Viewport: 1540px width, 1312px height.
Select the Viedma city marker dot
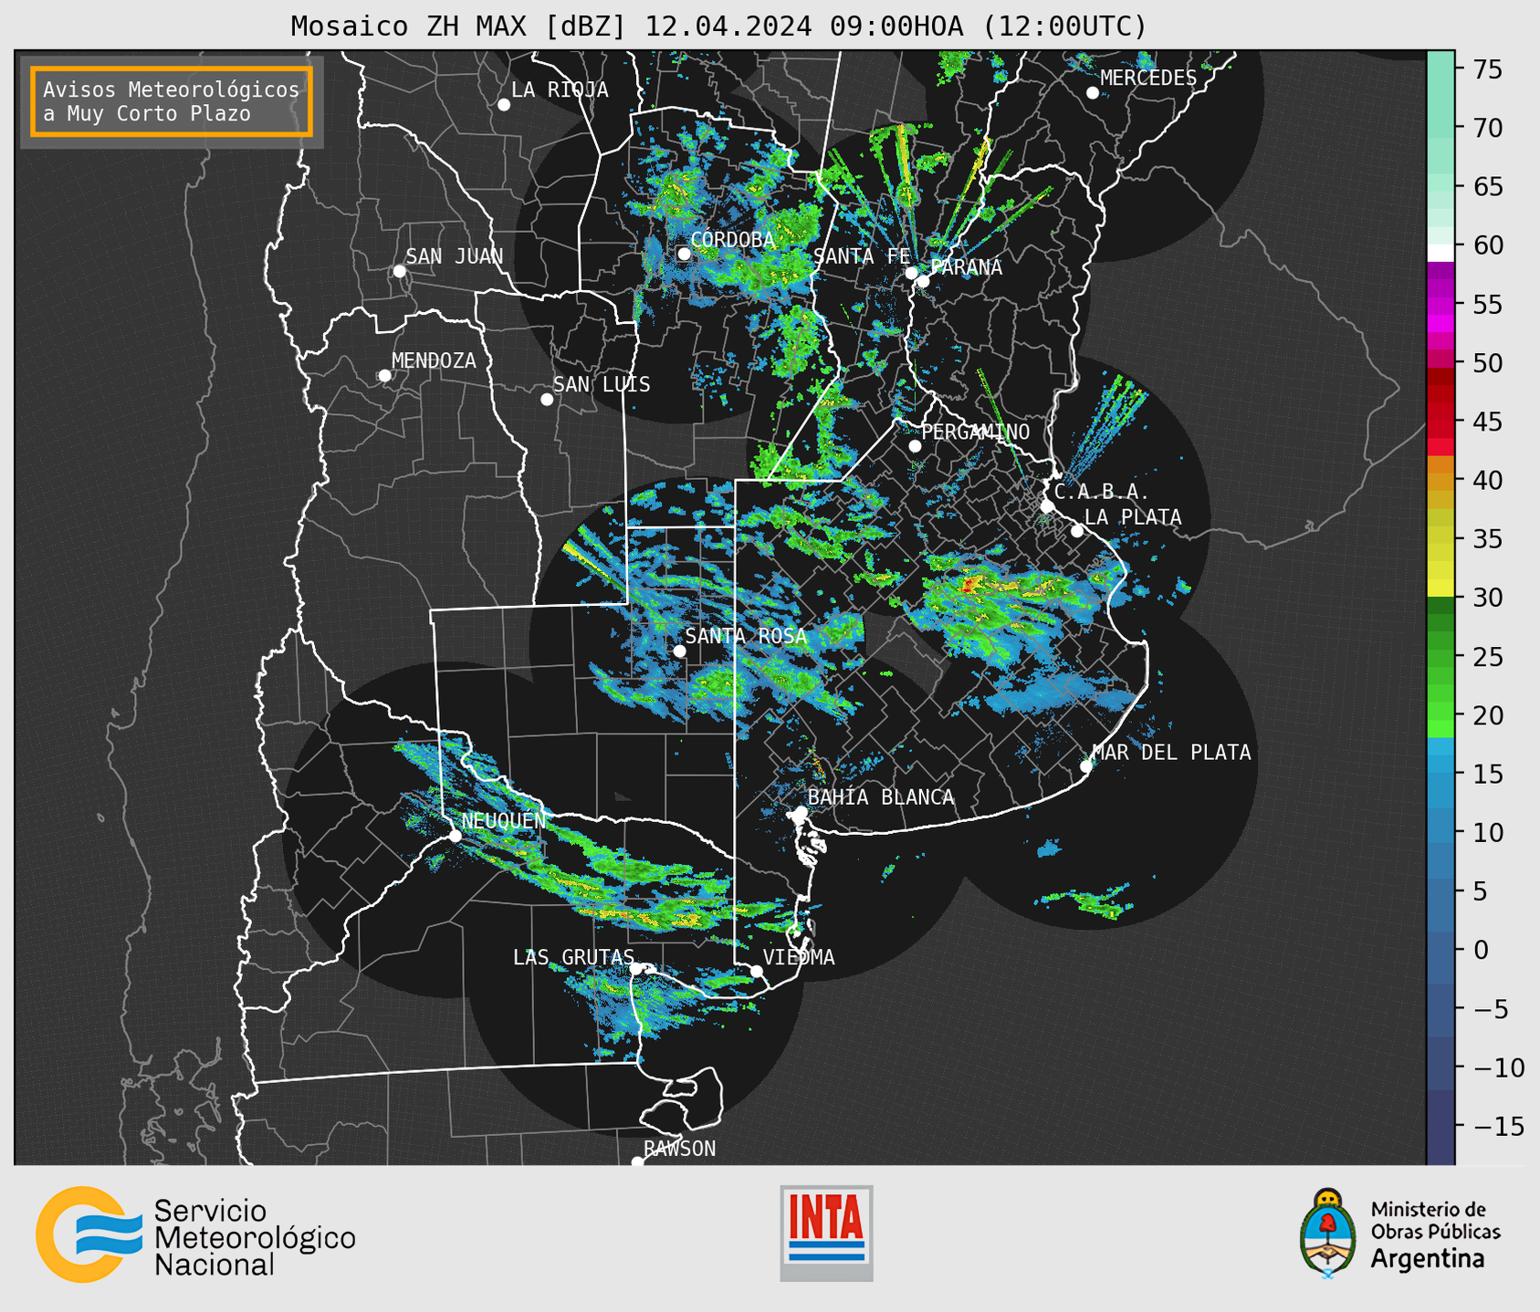(x=757, y=971)
